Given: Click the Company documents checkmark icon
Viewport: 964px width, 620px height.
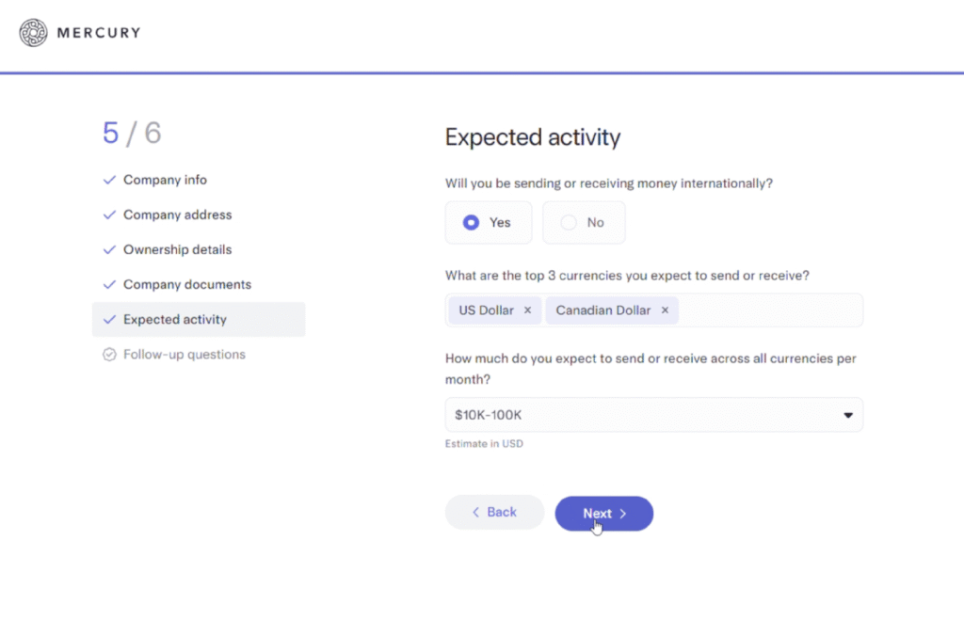Looking at the screenshot, I should point(109,284).
